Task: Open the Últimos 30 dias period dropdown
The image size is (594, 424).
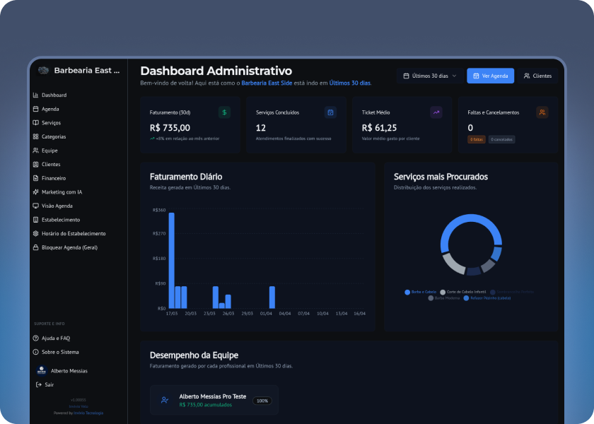Action: click(x=430, y=76)
